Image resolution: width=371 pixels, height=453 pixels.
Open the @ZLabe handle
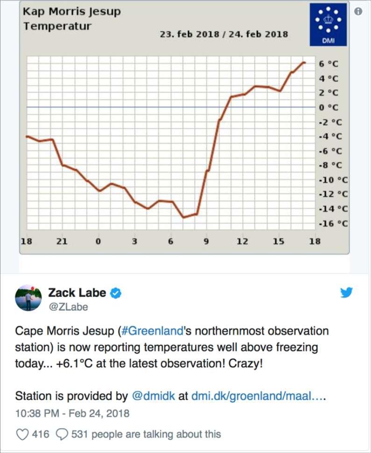[x=68, y=307]
